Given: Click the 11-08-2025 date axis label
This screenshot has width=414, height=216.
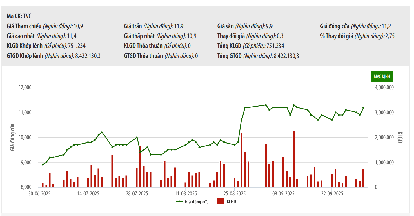Looking at the screenshot, I should click(186, 194).
